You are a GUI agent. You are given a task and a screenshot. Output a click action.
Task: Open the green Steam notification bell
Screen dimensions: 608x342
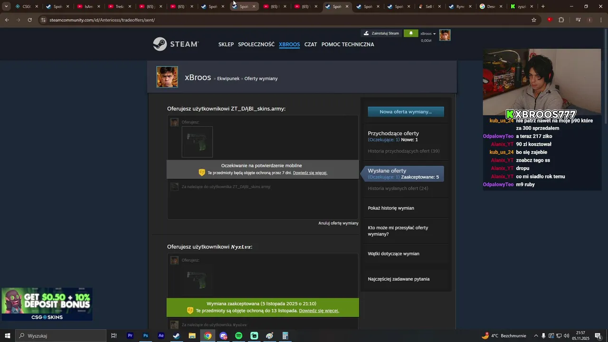pos(411,33)
